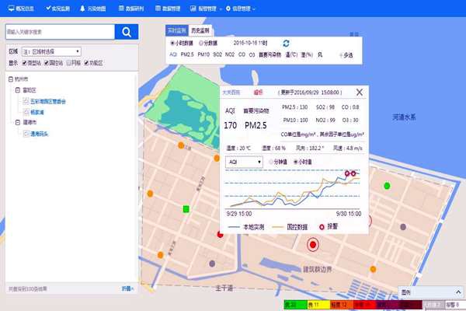The height and width of the screenshot is (311, 466).
Task: Click the magnifier search button
Action: point(126,32)
